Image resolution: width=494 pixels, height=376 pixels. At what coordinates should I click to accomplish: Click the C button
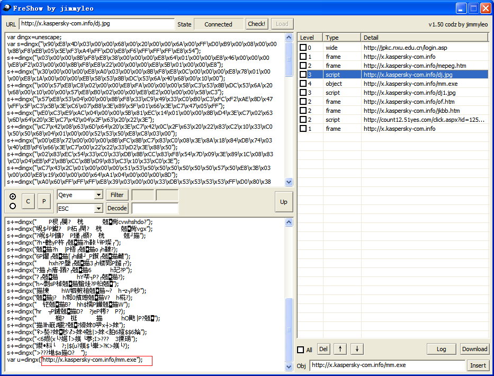pos(28,201)
